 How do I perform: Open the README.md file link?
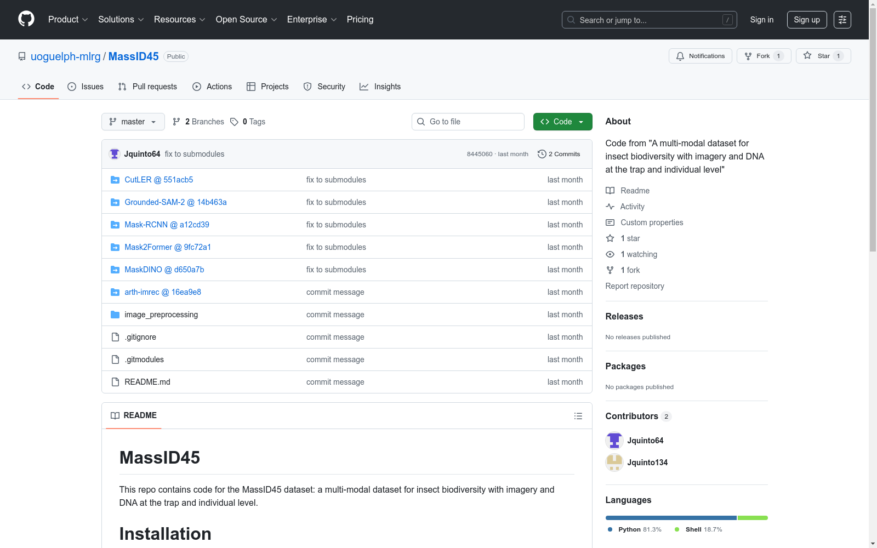point(147,382)
